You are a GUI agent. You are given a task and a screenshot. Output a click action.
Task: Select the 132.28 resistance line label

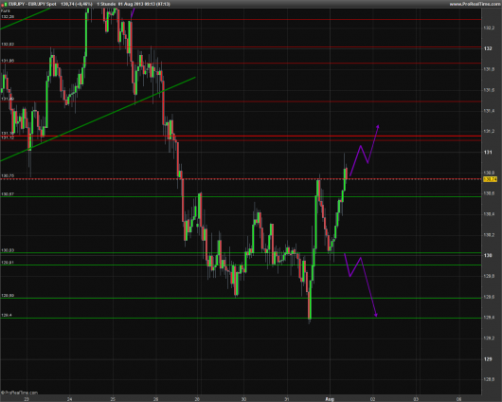[8, 17]
